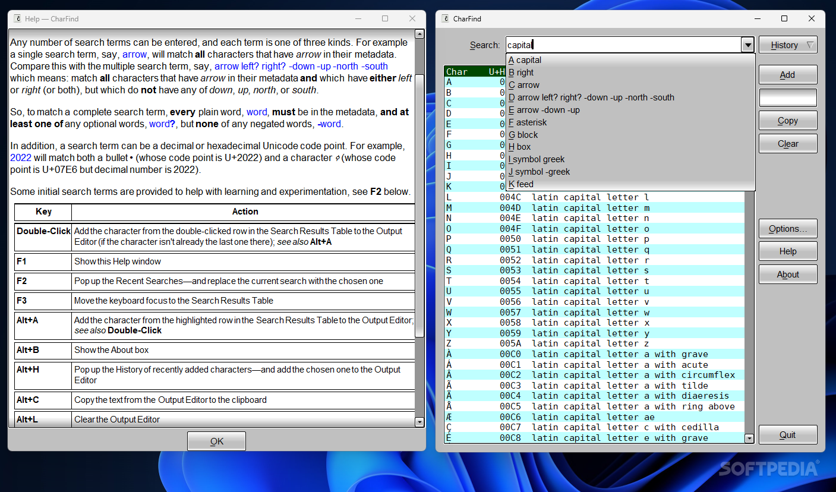The height and width of the screenshot is (492, 836).
Task: Choose 'K feed' suggestion
Action: coord(630,184)
